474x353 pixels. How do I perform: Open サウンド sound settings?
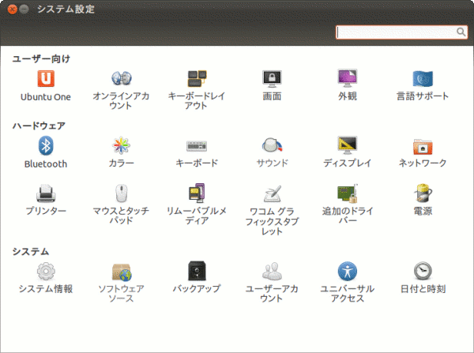point(273,147)
